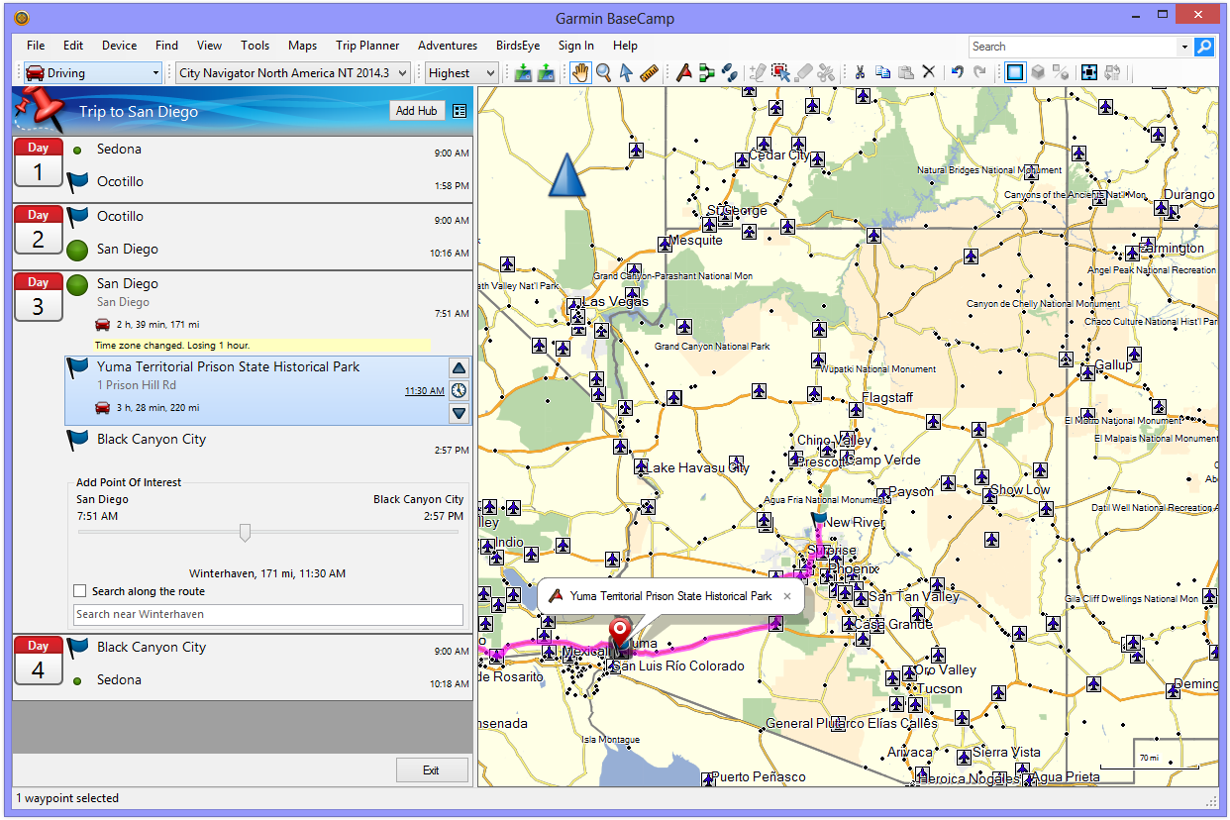
Task: Toggle the 2D map view button
Action: pos(1014,72)
